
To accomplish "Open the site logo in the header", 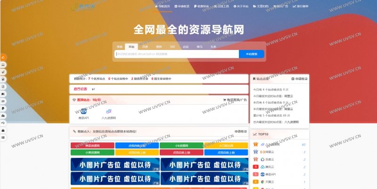I will pos(83,6).
